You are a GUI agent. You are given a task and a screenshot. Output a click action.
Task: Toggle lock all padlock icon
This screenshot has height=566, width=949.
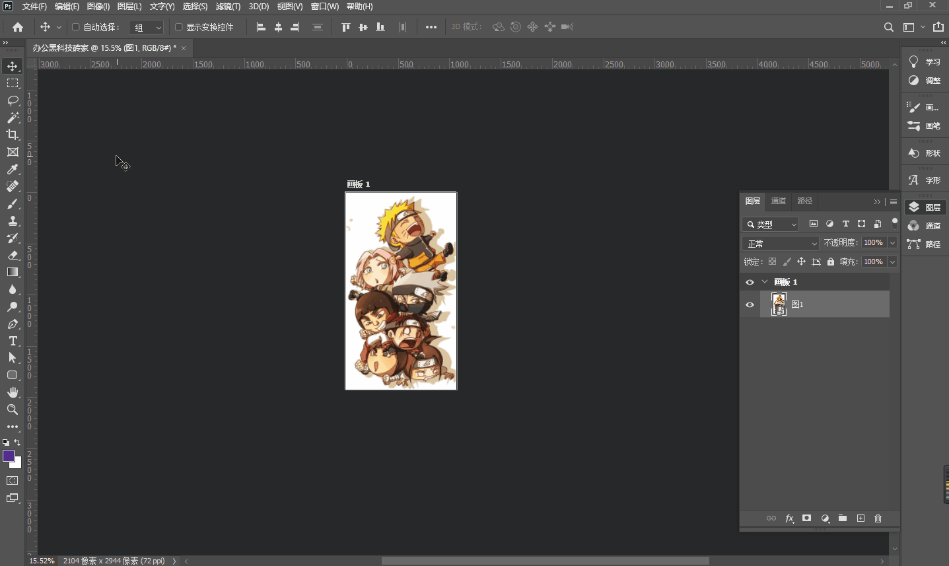[831, 262]
